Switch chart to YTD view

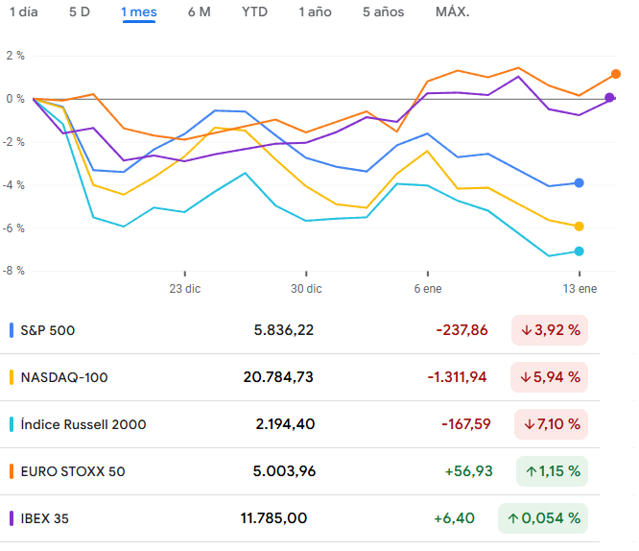tap(254, 12)
